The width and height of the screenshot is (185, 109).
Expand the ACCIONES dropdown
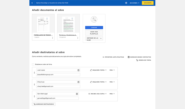(134, 3)
